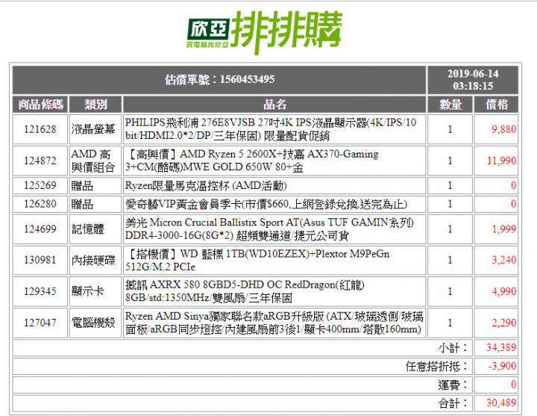
Task: Select product barcode 130981
Action: [x=40, y=260]
